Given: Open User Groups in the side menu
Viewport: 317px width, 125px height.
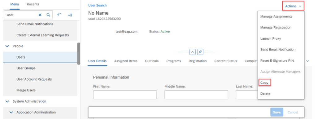Looking at the screenshot, I should [x=26, y=68].
